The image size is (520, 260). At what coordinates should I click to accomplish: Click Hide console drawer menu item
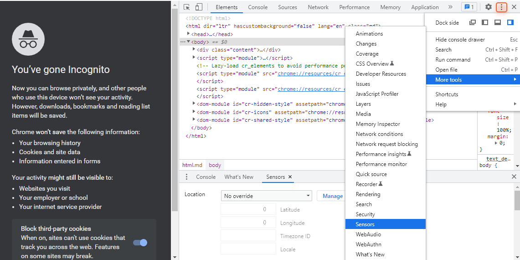point(473,40)
